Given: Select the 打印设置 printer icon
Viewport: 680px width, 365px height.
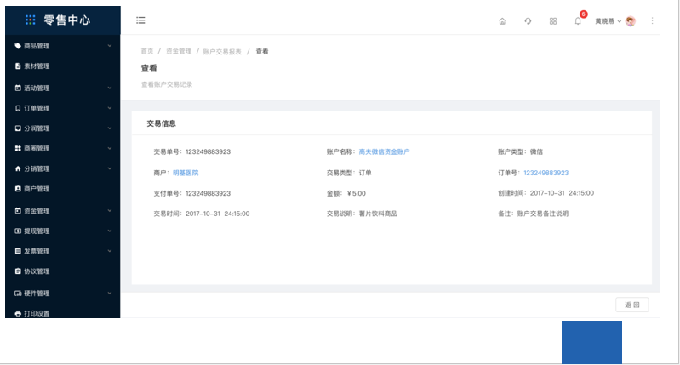Looking at the screenshot, I should [18, 313].
